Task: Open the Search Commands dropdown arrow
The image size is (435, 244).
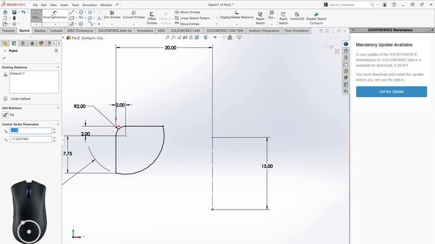Action: pos(377,5)
